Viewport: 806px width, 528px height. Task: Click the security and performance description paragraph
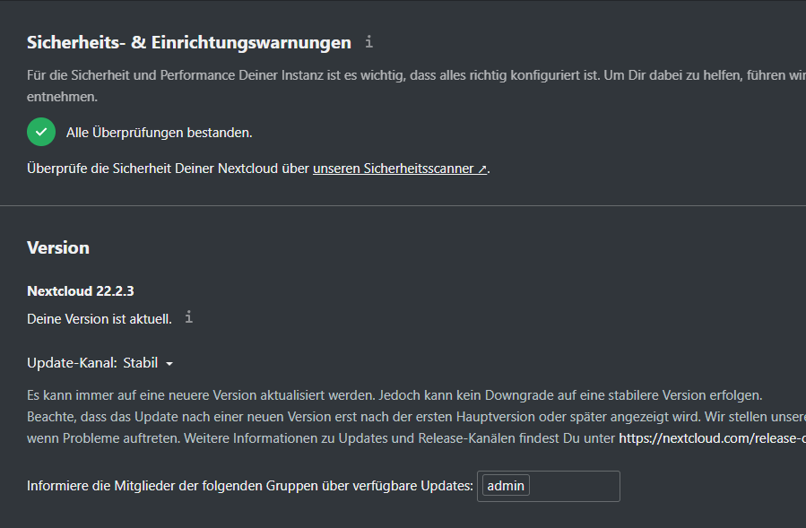click(416, 86)
